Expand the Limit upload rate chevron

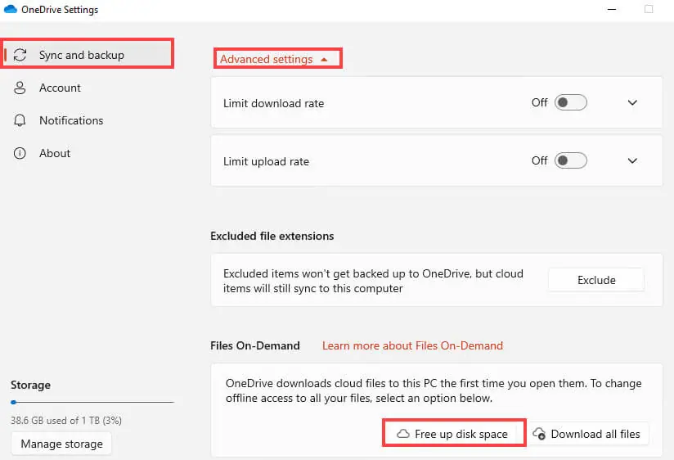coord(632,160)
